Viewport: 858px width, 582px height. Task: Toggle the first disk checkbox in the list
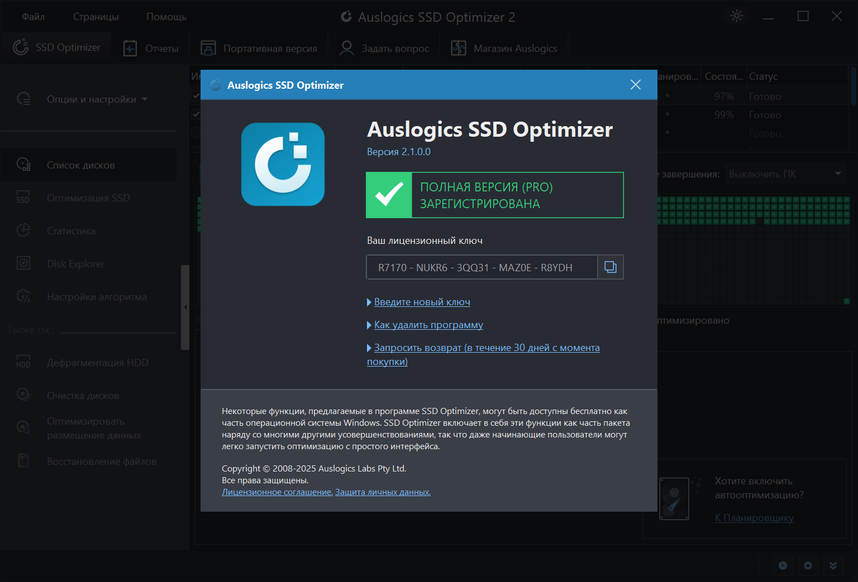point(196,96)
